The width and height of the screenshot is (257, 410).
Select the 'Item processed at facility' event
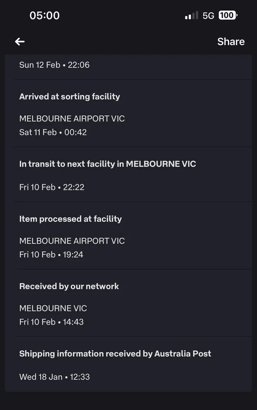pos(70,219)
